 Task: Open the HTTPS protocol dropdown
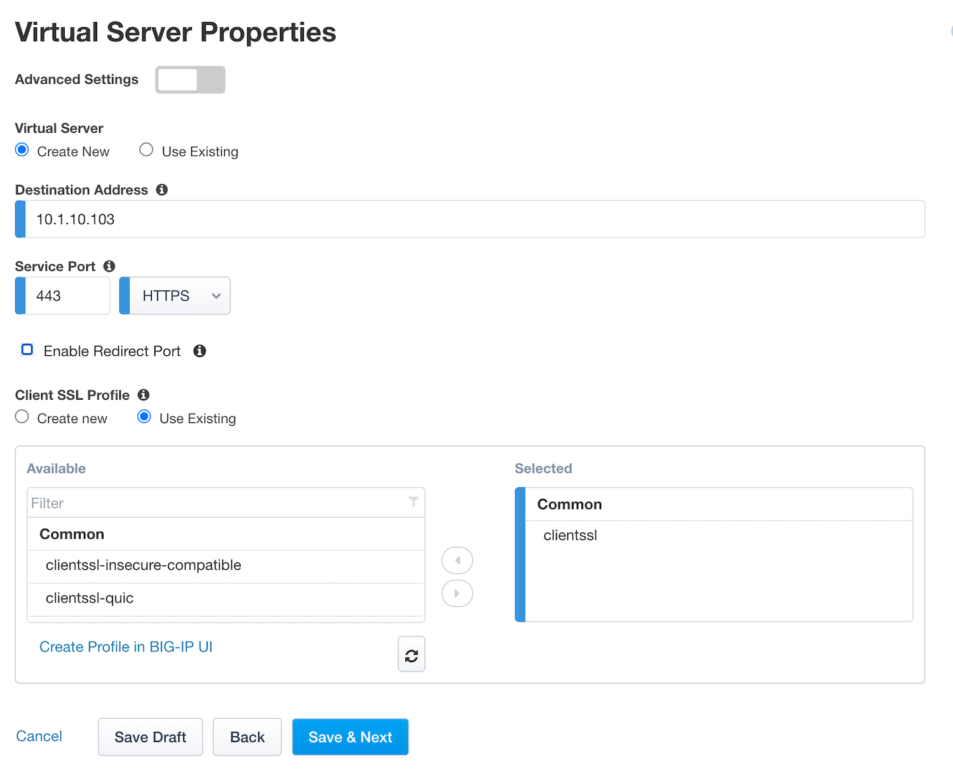click(175, 295)
